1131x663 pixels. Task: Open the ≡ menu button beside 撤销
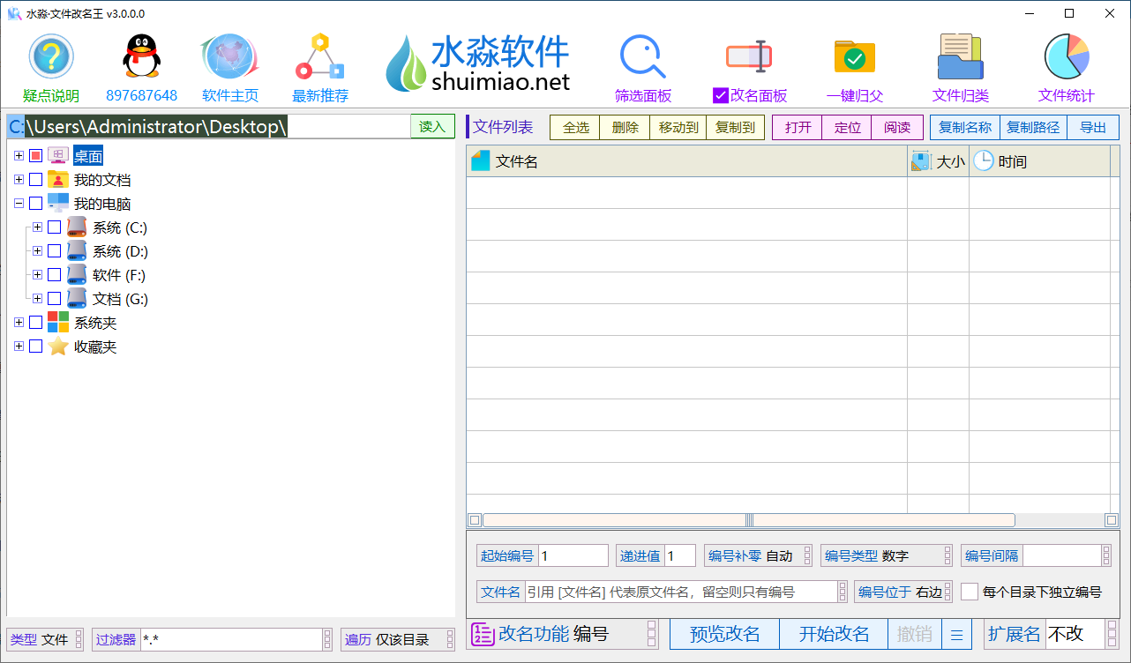click(x=956, y=634)
